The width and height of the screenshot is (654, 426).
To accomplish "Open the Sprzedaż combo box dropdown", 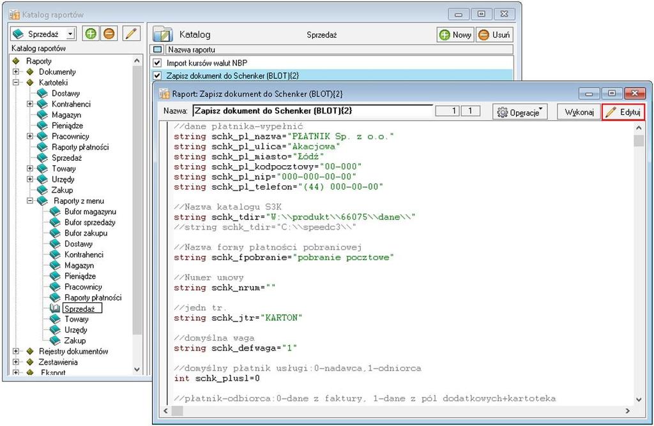I will tap(71, 34).
